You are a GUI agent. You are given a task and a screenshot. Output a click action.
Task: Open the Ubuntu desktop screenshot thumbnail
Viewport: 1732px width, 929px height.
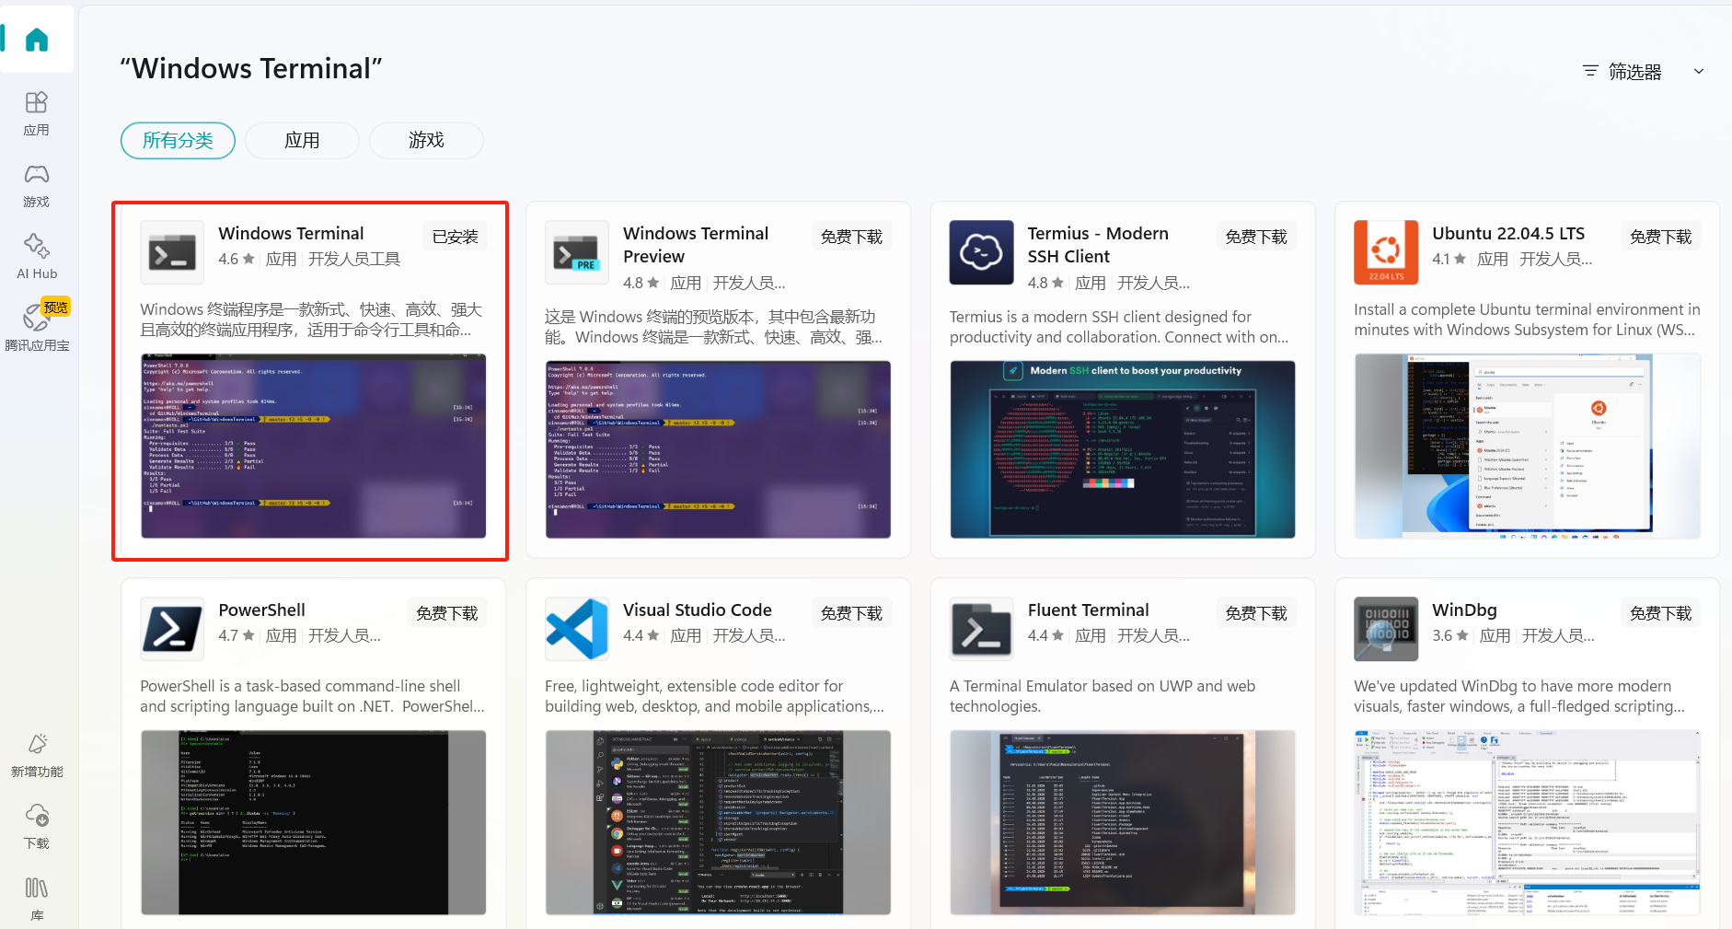coord(1528,446)
